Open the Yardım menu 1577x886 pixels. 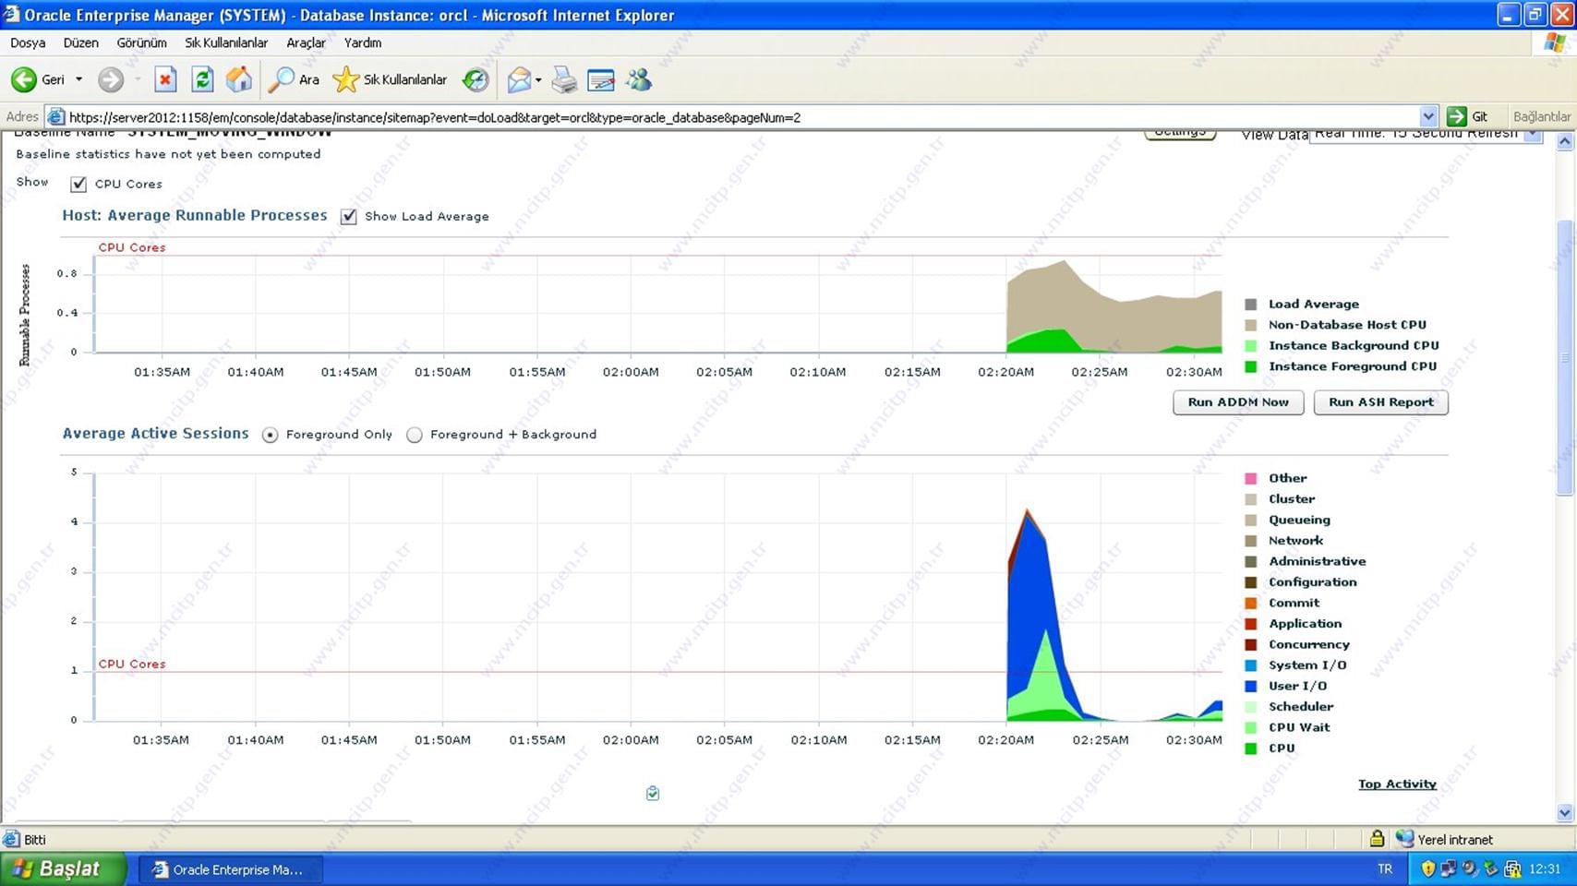click(363, 42)
